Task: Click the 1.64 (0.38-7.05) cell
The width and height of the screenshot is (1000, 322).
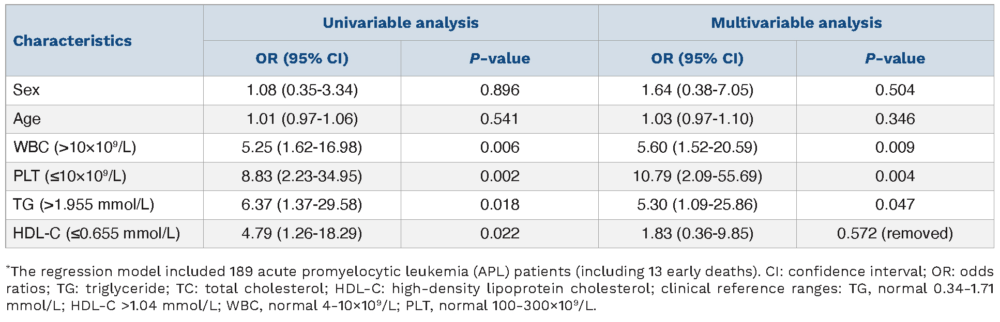Action: [x=697, y=90]
